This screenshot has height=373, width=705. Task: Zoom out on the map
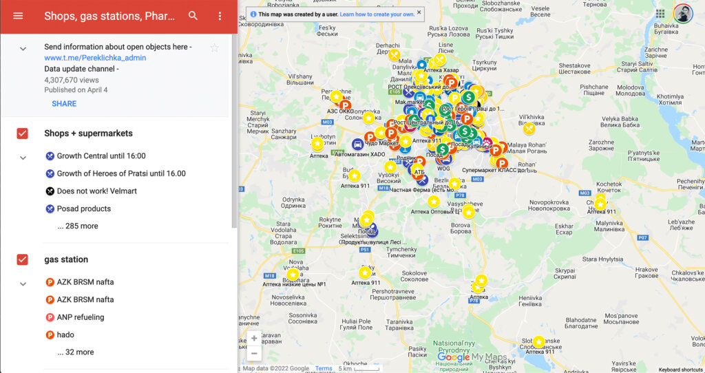point(254,354)
